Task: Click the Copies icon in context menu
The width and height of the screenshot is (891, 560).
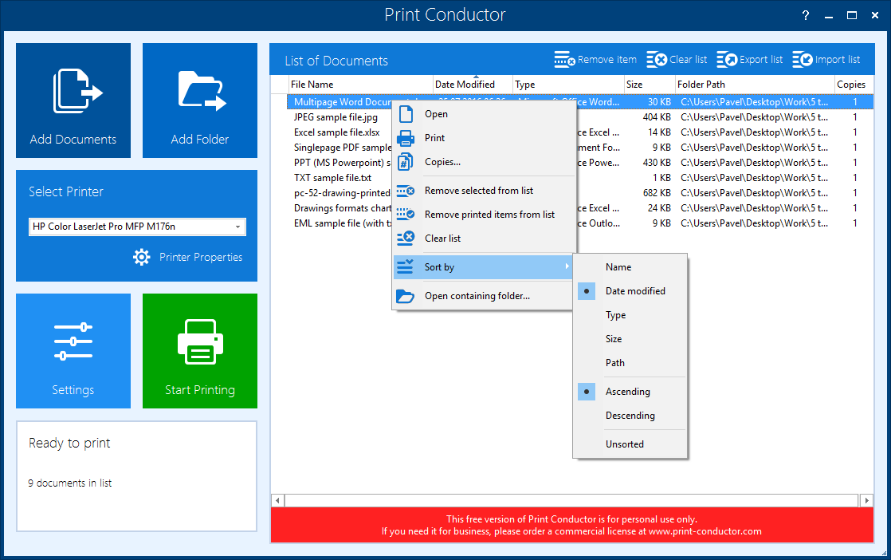Action: pyautogui.click(x=405, y=162)
